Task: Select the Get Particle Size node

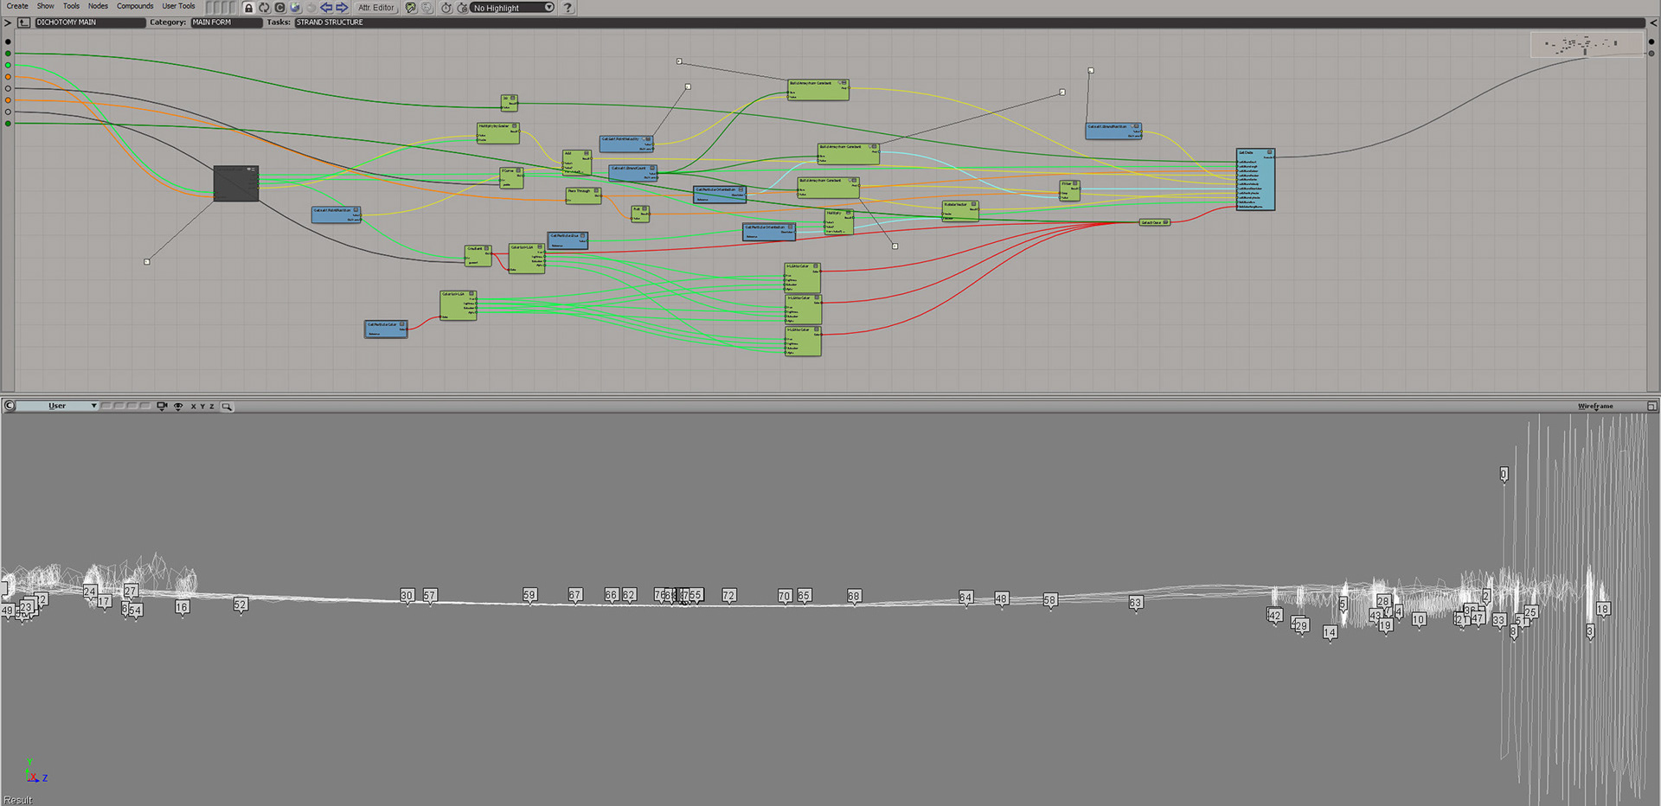Action: click(x=568, y=240)
